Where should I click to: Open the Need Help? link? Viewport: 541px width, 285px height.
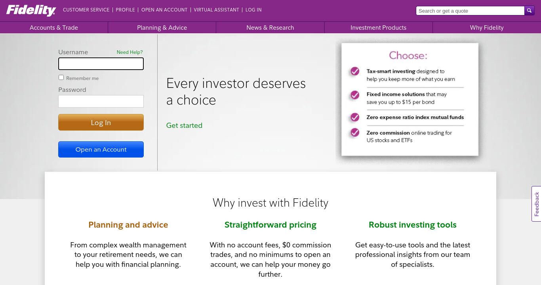coord(130,52)
